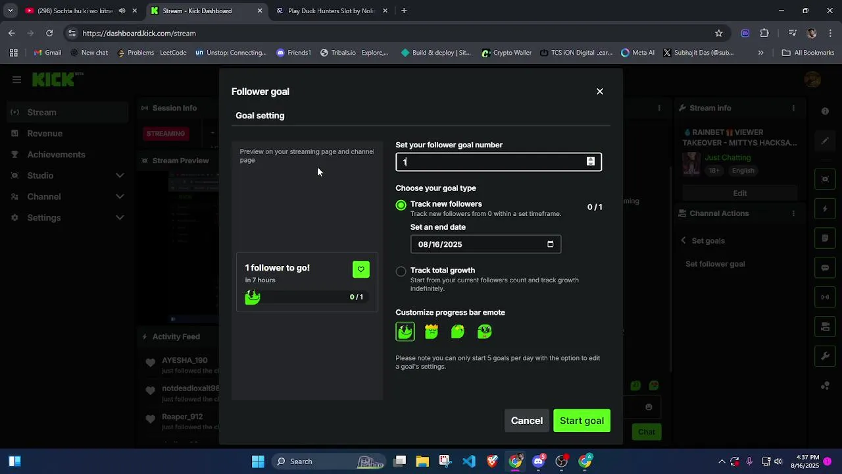Open the browser Extensions puzzle icon
This screenshot has height=474, width=842.
pos(764,33)
